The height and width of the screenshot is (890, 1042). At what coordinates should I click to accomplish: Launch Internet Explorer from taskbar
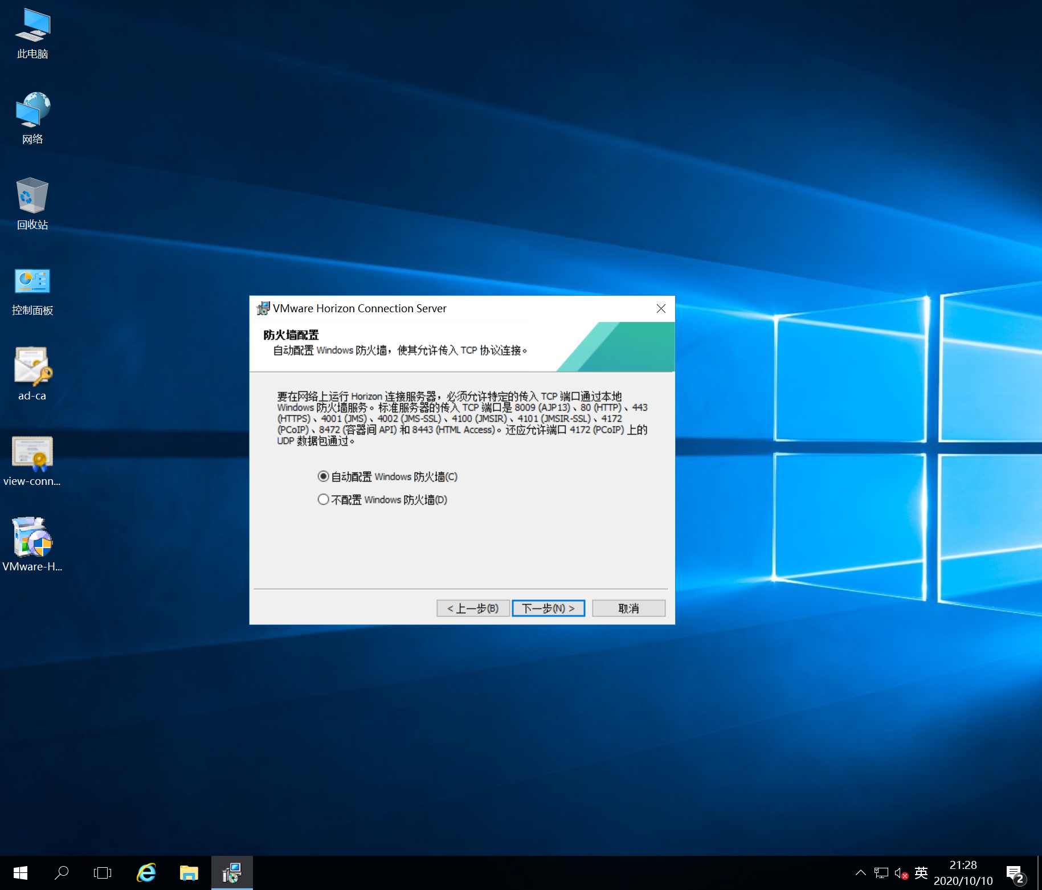[146, 873]
